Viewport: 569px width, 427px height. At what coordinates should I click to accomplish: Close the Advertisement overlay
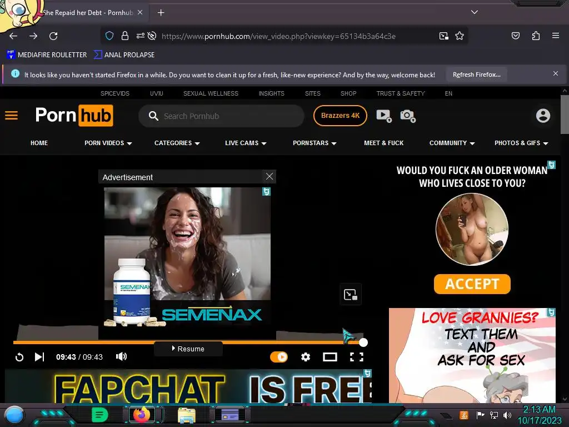click(x=269, y=176)
